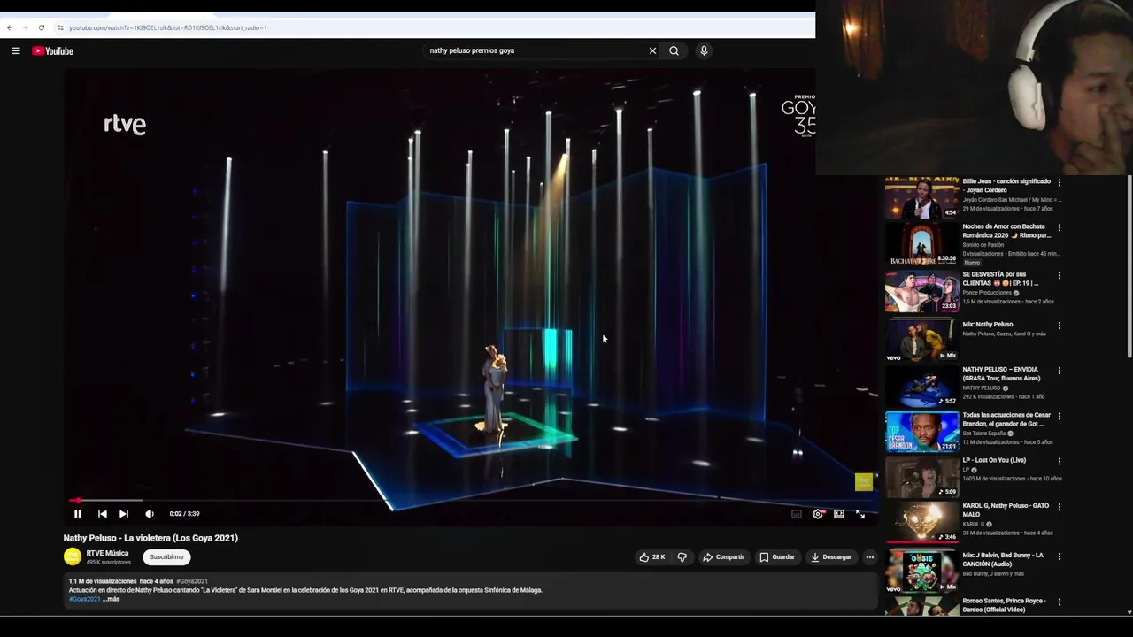Run the search with the magnifier button
Screen dimensions: 1133x637
point(674,50)
